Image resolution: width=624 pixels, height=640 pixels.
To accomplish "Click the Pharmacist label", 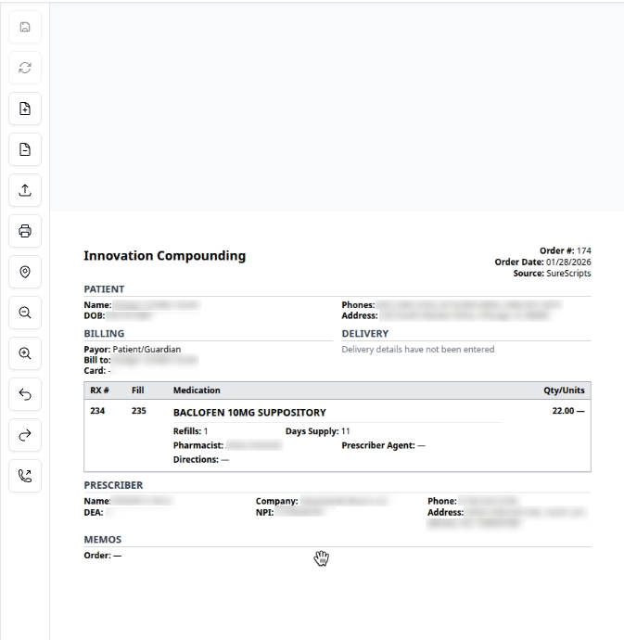I will (198, 445).
